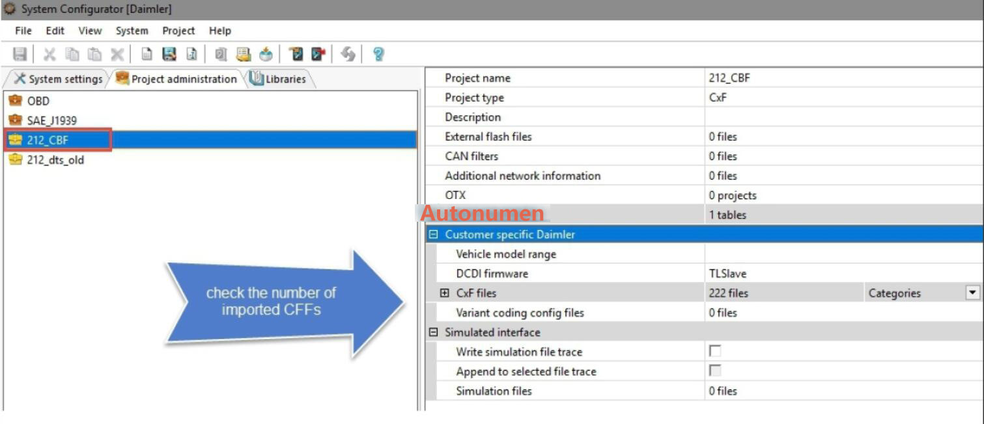984x424 pixels.
Task: Select the DCDI firmware property label
Action: 492,273
